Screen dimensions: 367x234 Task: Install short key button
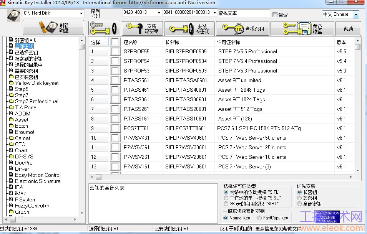click(142, 28)
